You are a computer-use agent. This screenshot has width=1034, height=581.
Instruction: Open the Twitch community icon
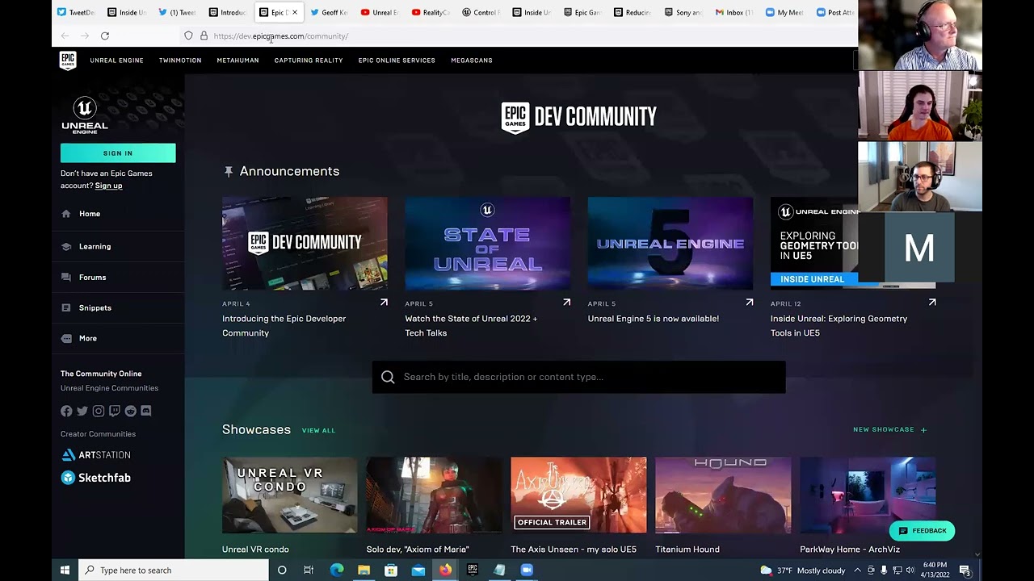coord(115,411)
